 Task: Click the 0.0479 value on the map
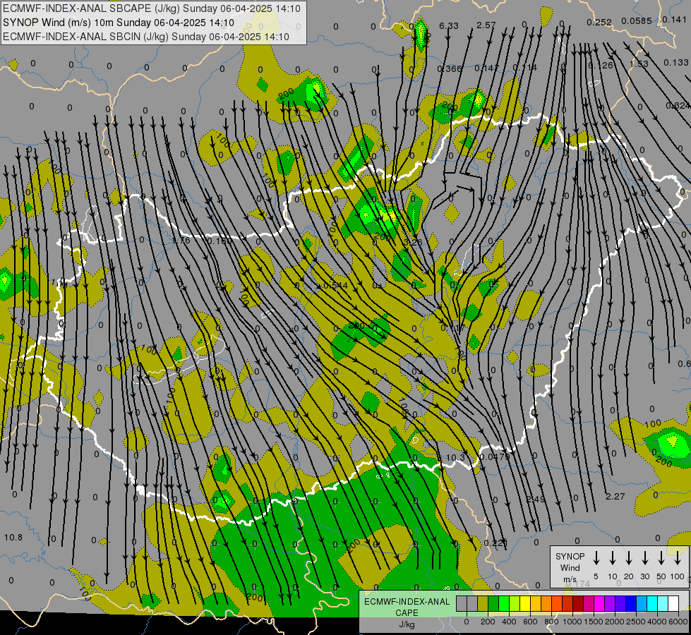(x=495, y=456)
